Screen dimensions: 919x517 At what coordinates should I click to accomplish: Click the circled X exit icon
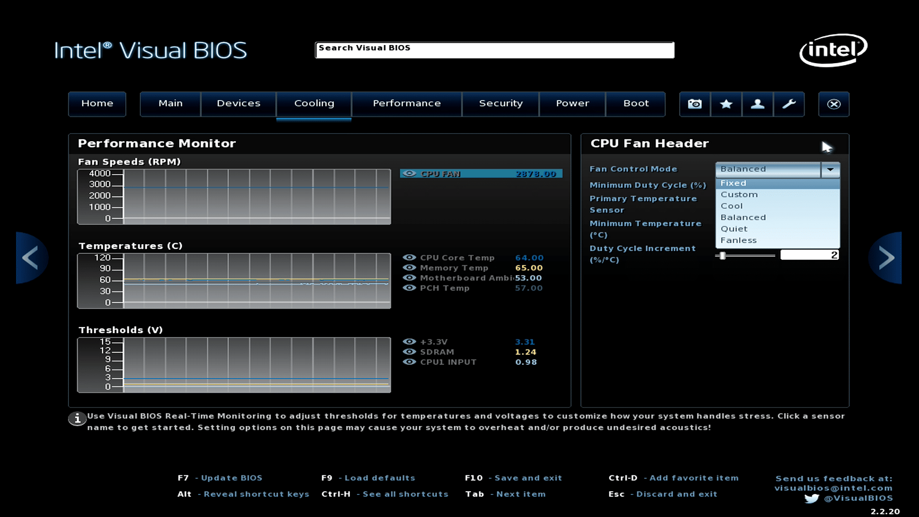point(834,104)
